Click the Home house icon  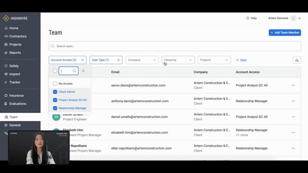pos(6,28)
